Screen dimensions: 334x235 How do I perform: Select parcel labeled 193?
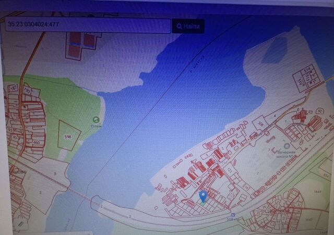click(27, 90)
